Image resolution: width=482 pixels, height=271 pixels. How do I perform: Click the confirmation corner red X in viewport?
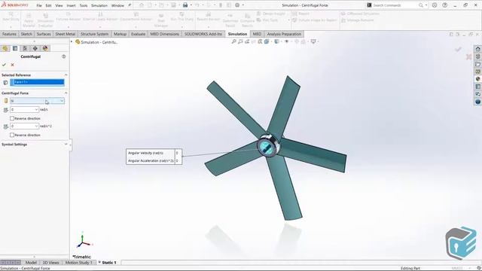coord(468,57)
